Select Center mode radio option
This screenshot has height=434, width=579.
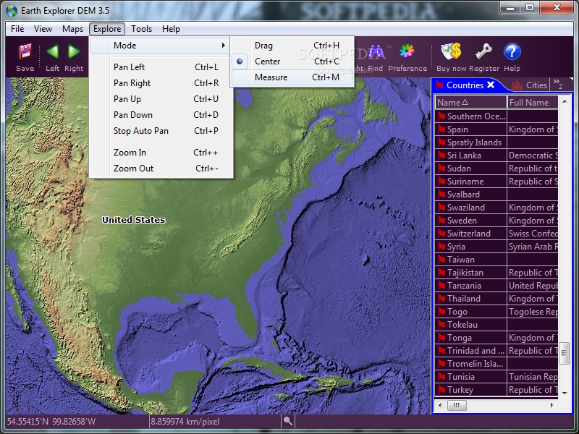tap(292, 61)
